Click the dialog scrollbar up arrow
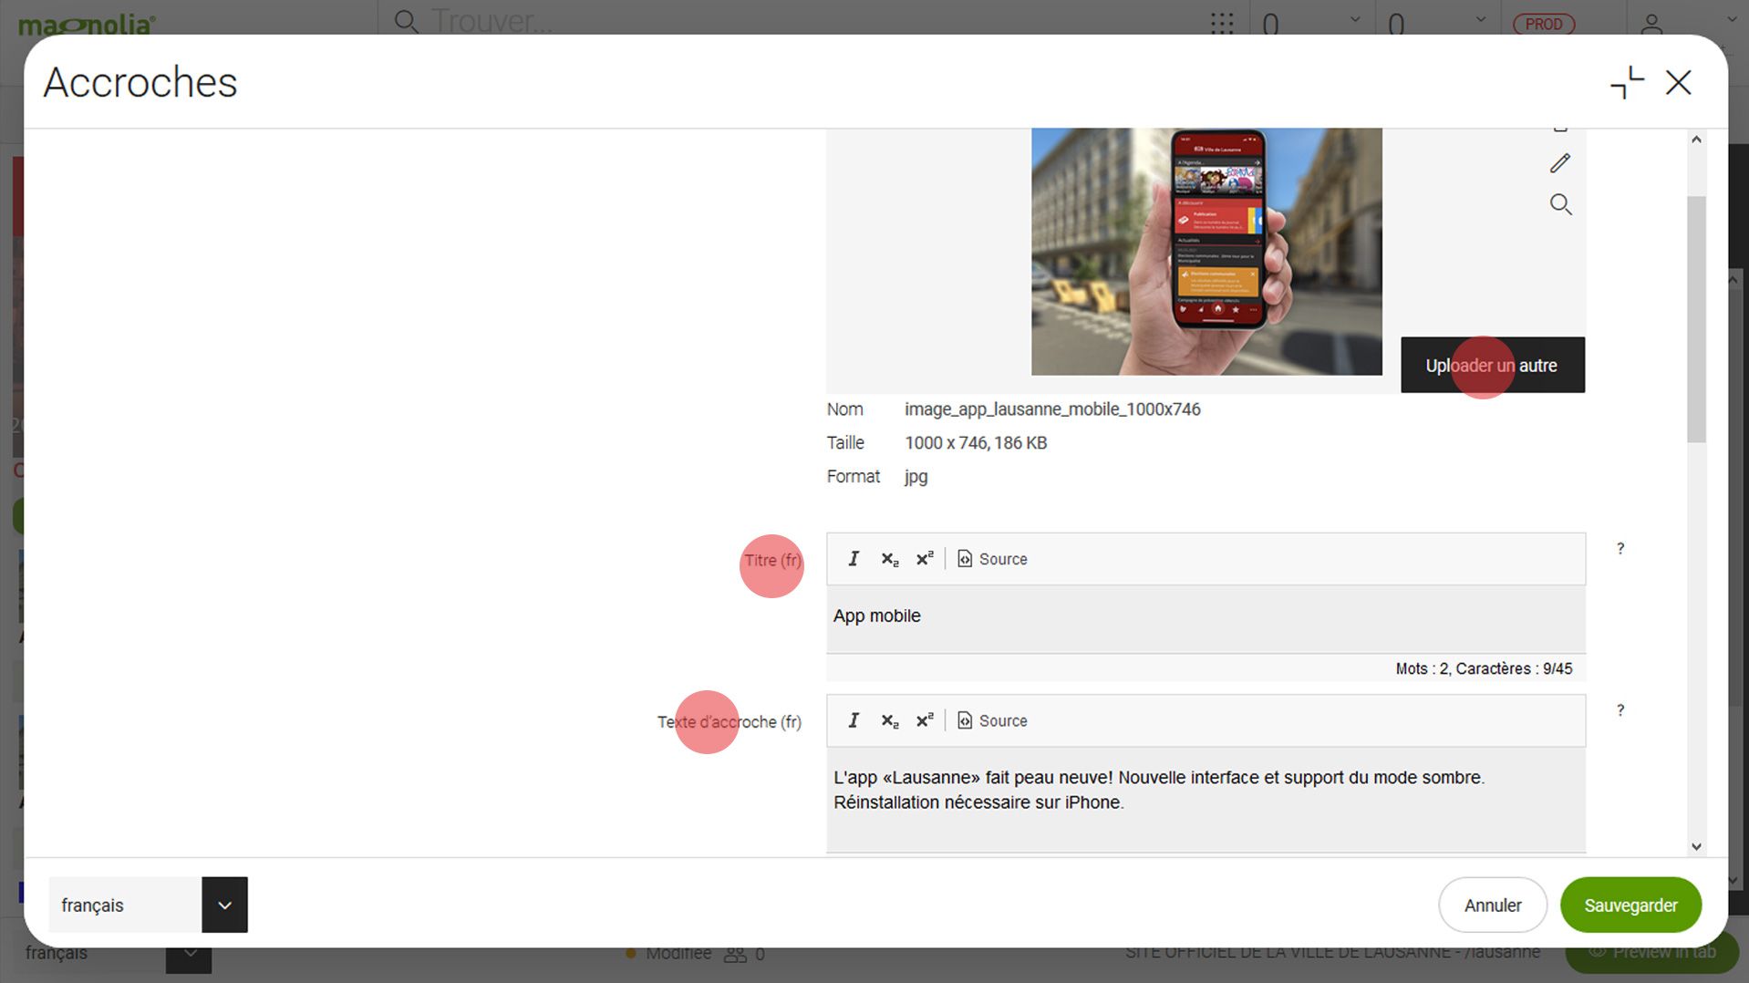The image size is (1749, 983). pos(1696,140)
